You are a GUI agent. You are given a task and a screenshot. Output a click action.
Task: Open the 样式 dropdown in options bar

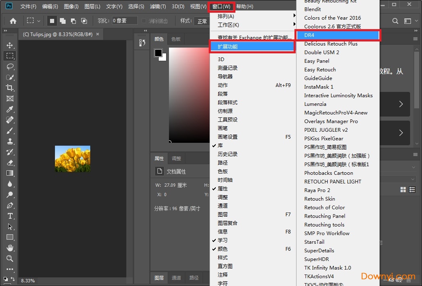(x=202, y=21)
